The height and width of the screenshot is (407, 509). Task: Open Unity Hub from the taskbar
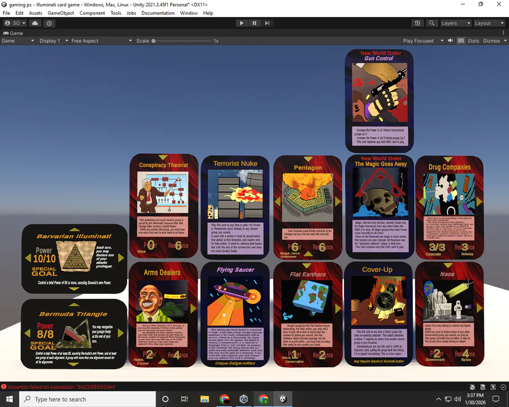pyautogui.click(x=244, y=399)
